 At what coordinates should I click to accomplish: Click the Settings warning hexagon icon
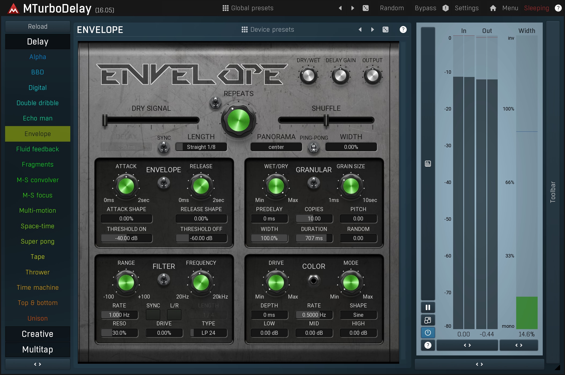coord(446,8)
